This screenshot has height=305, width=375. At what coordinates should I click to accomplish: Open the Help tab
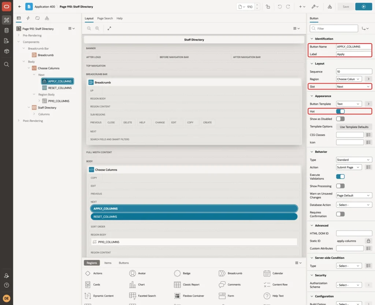[x=120, y=18]
